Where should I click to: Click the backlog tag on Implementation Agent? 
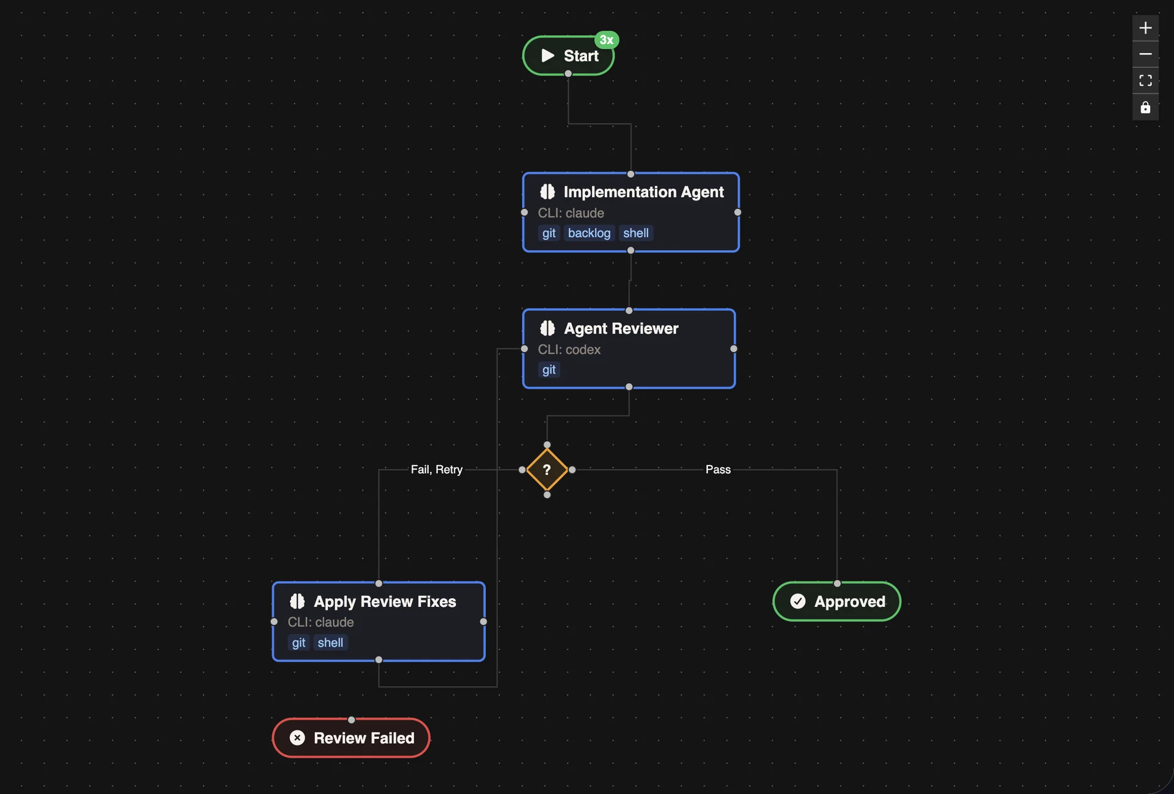[x=589, y=233]
